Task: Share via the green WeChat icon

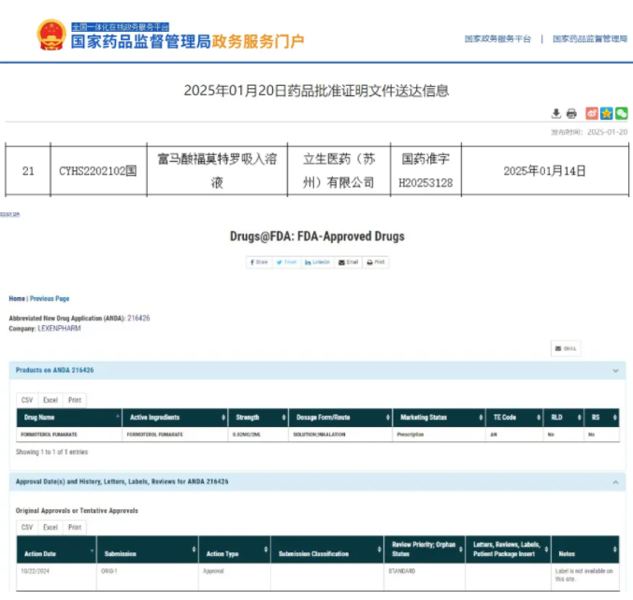Action: tap(621, 113)
